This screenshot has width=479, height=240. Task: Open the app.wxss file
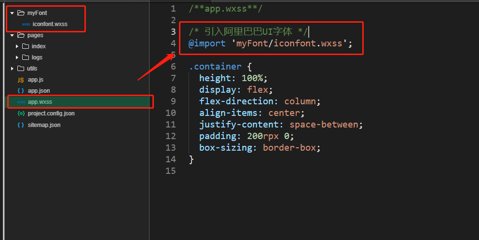40,102
